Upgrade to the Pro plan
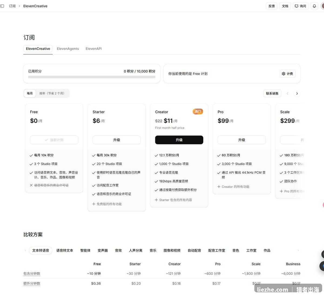The height and width of the screenshot is (295, 324). (x=242, y=140)
